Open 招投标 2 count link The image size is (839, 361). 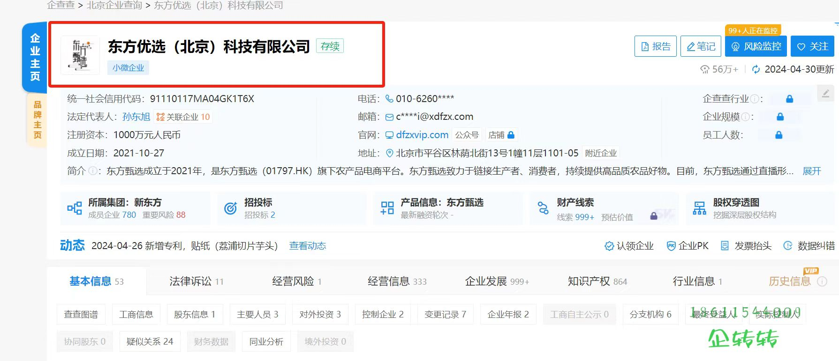pos(259,215)
